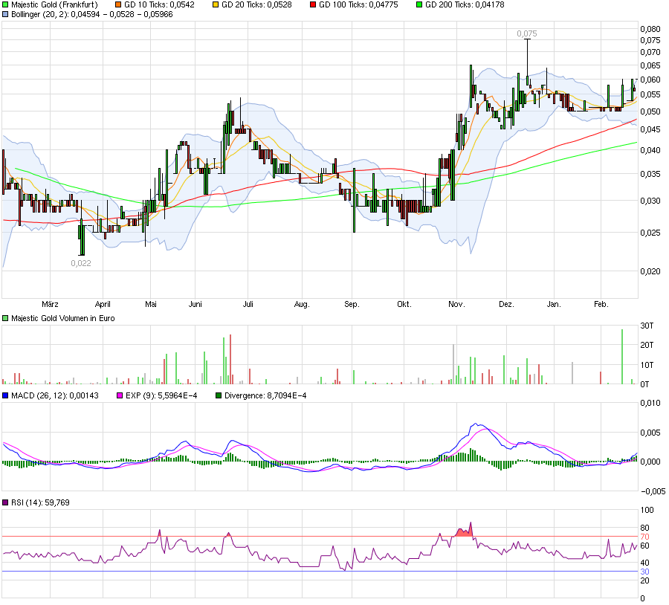Click the Okt. month label on time axis
669x605 pixels.
point(404,304)
